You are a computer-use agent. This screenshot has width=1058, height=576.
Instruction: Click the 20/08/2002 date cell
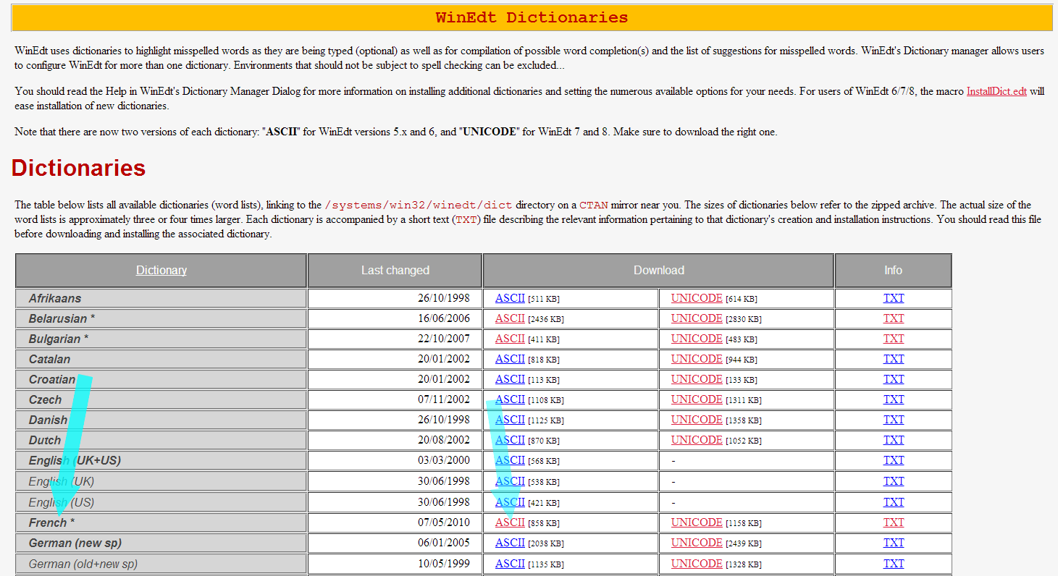(395, 440)
